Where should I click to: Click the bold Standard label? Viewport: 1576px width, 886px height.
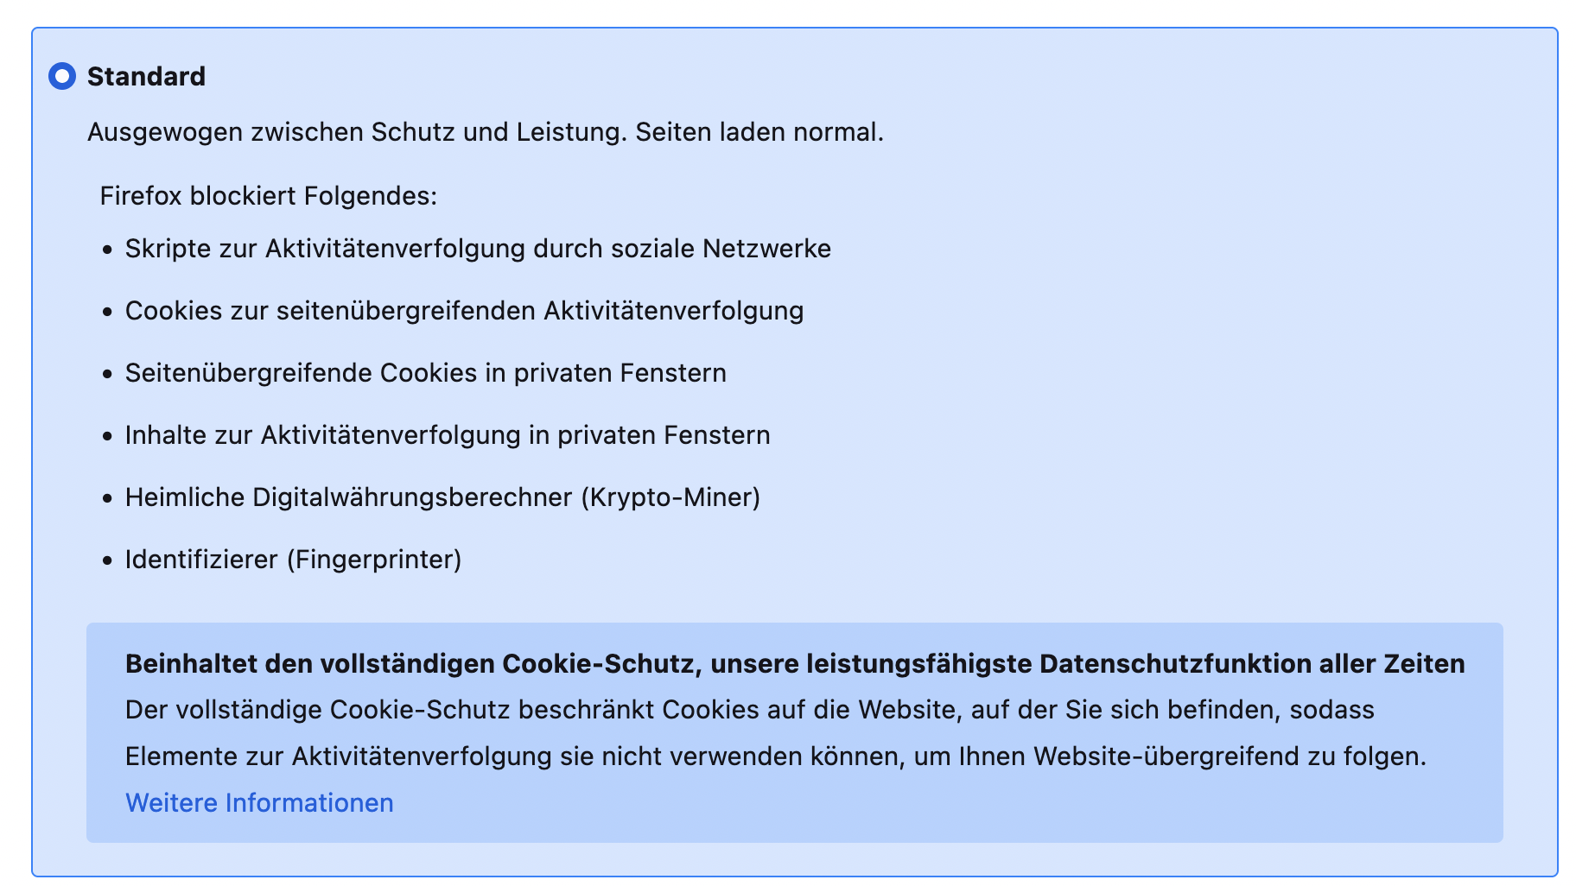pyautogui.click(x=146, y=76)
